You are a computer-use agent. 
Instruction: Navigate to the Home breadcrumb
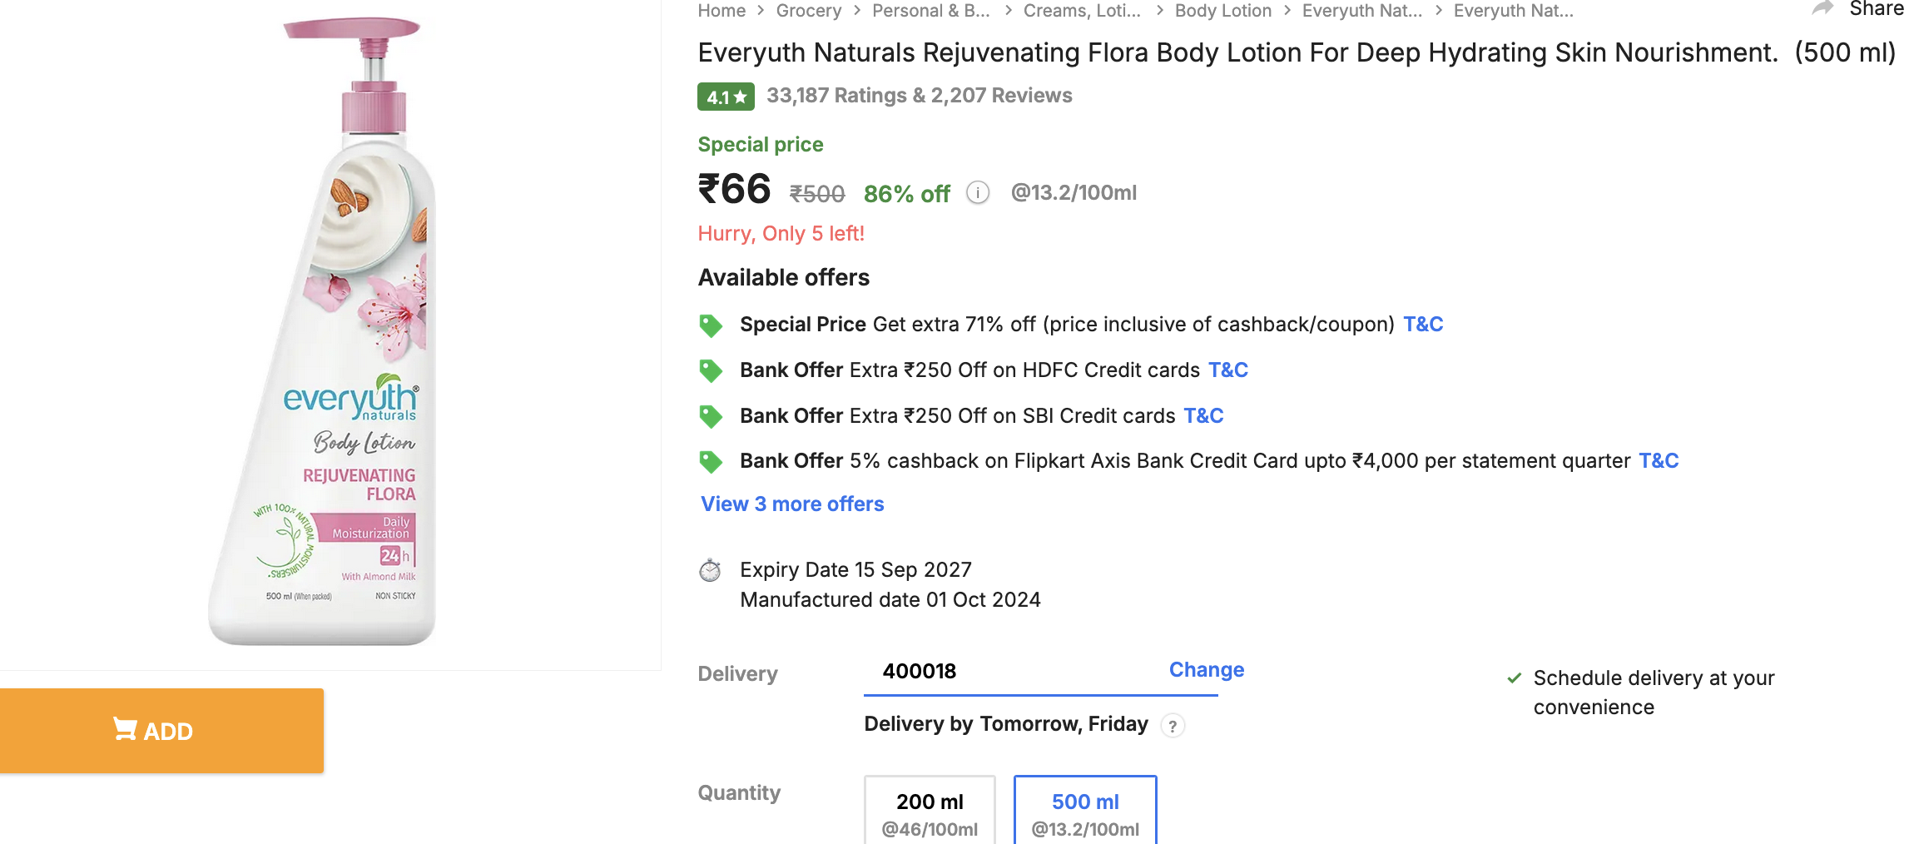(x=721, y=11)
